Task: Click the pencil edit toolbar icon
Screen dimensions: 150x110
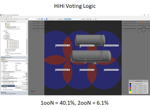Action: [93, 19]
